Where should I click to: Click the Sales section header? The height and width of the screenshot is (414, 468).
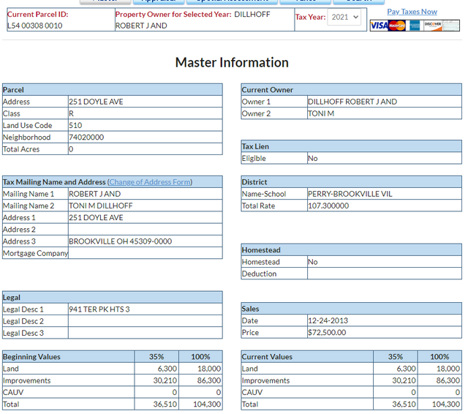pos(351,309)
